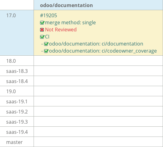Click 'odoo/documentation: ci/documentation' status line

pos(96,44)
